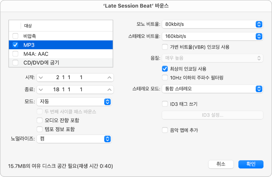Image resolution: width=272 pixels, height=177 pixels.
Task: Click the end position increment chevron
Action: 109,90
